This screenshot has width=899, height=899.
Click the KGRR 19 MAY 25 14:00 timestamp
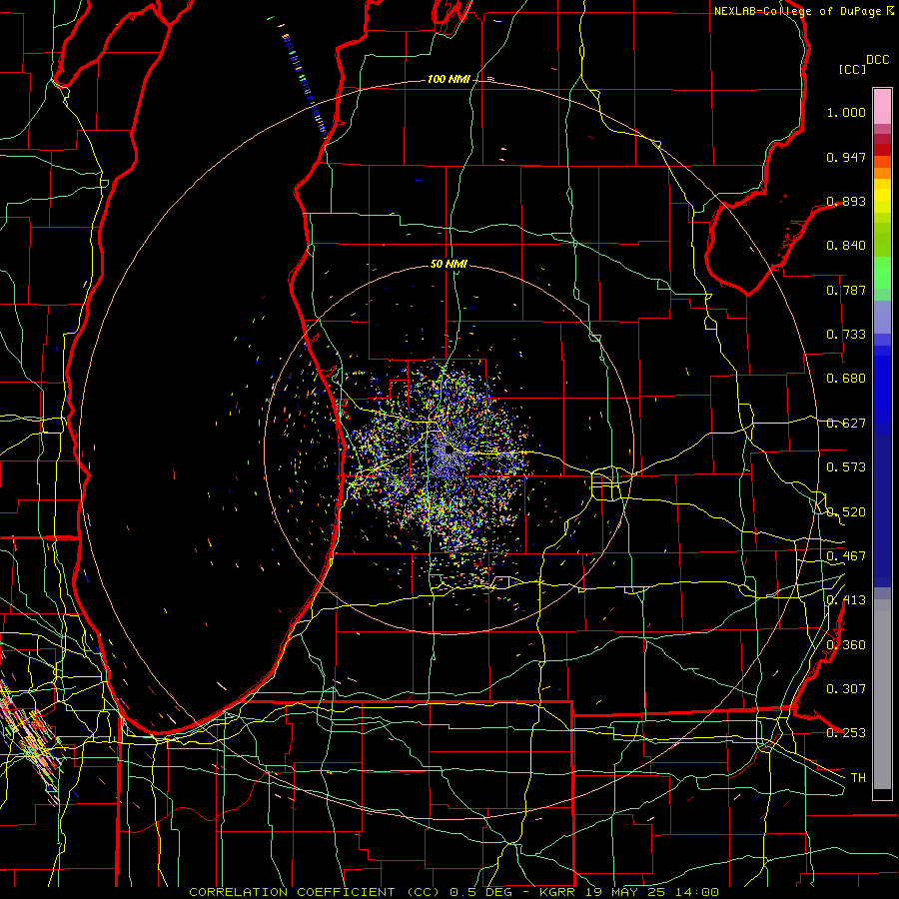(x=629, y=892)
